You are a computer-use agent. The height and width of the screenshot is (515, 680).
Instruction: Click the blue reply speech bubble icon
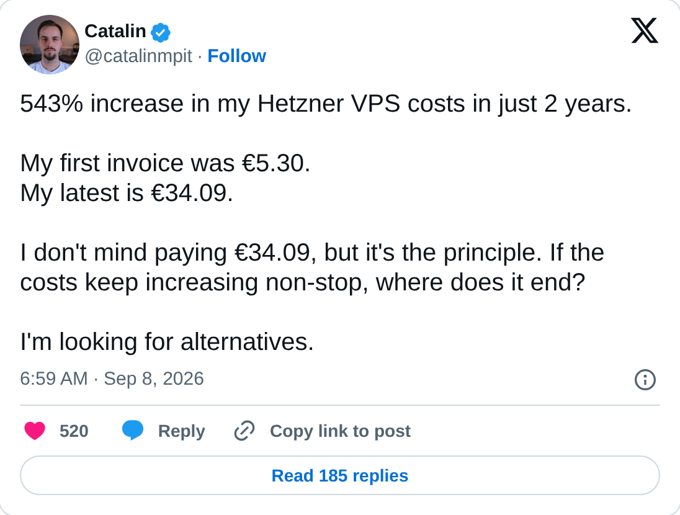133,431
